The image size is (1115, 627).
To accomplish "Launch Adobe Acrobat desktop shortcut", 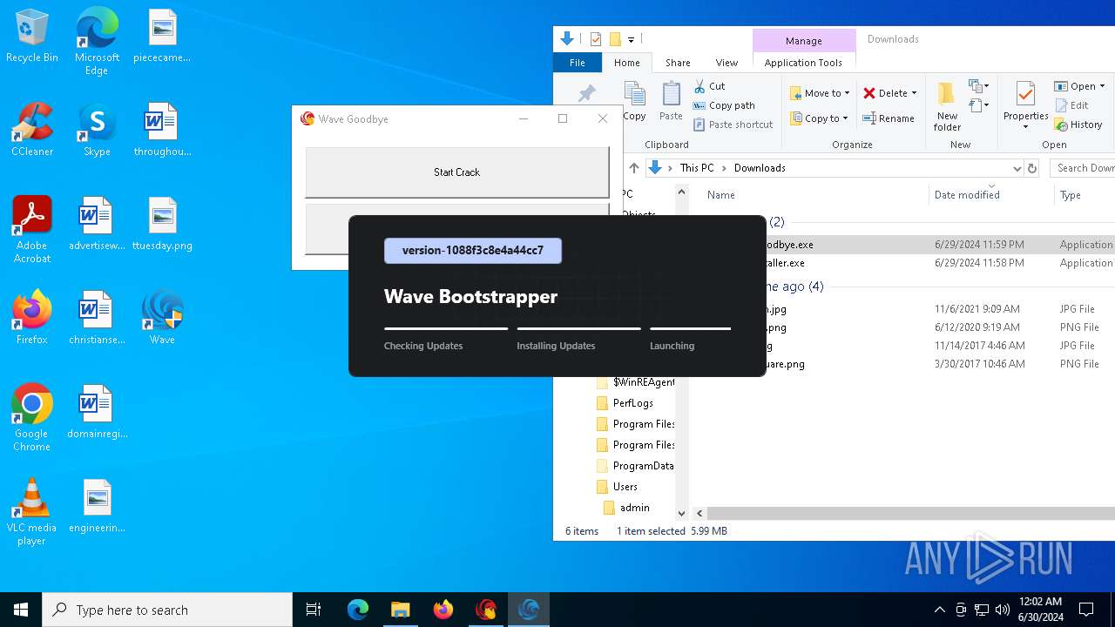I will click(32, 230).
